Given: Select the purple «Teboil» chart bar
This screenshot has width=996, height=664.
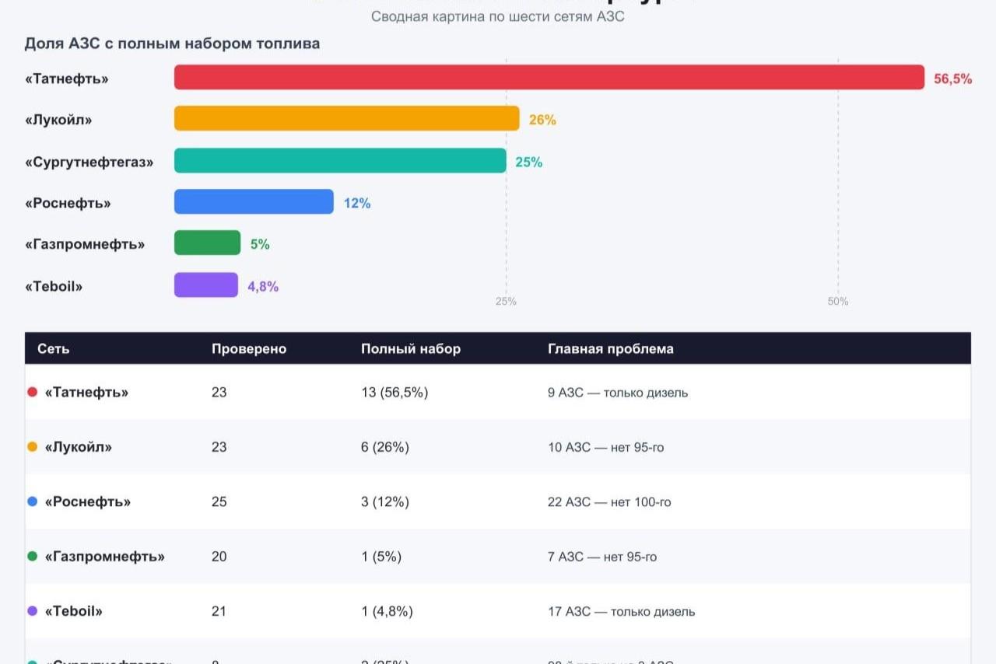Looking at the screenshot, I should pyautogui.click(x=206, y=285).
